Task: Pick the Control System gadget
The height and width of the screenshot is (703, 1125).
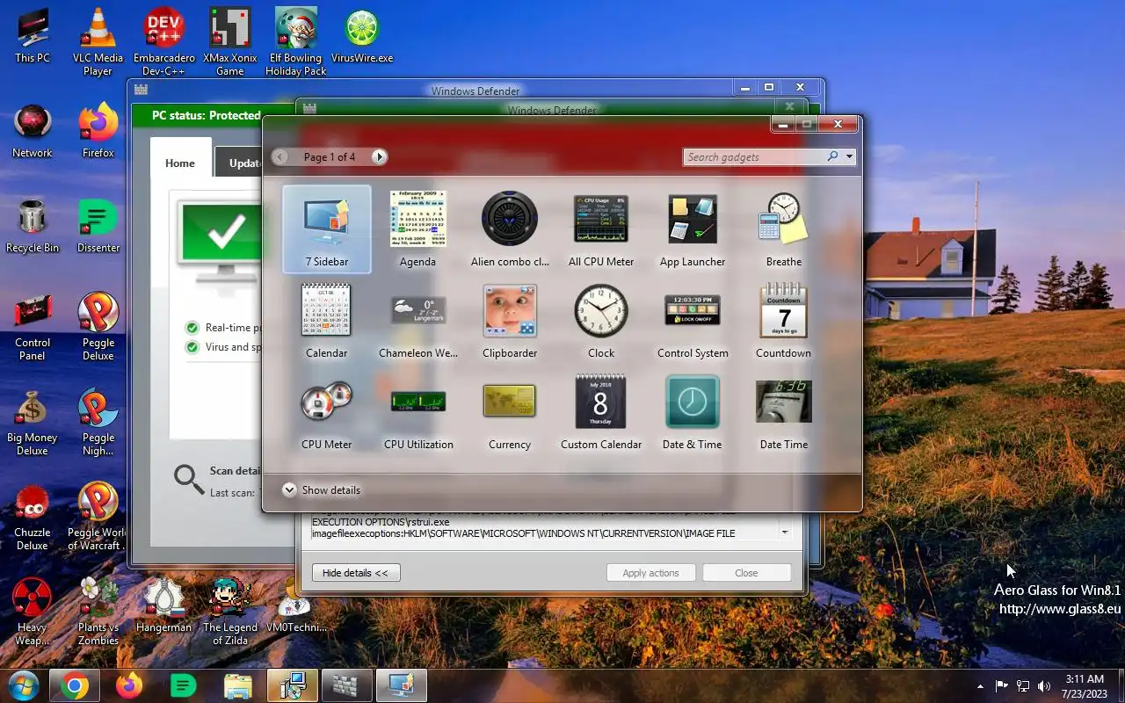Action: 693,320
